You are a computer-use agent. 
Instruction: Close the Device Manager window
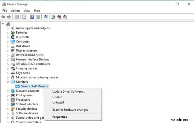(x=188, y=4)
